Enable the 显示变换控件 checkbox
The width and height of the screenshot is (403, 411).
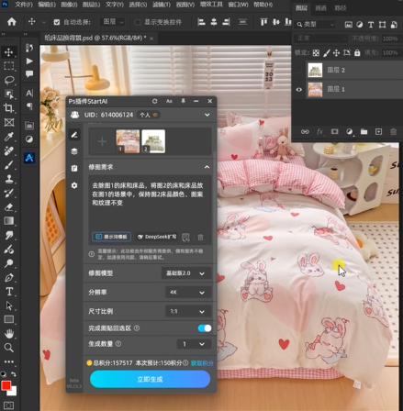[x=138, y=22]
